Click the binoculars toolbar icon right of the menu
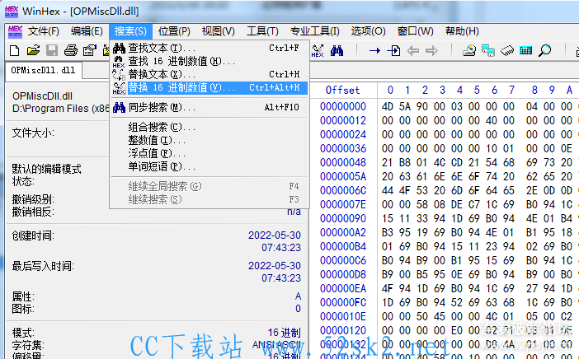 337,50
